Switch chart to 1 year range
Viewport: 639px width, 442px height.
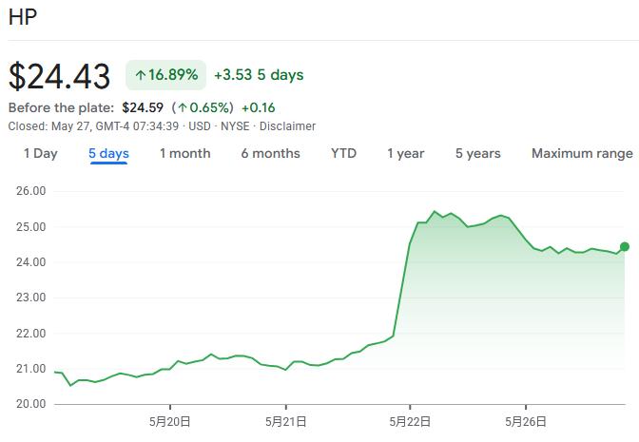(x=405, y=154)
